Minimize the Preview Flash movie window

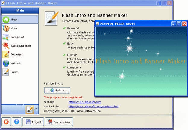[174, 24]
